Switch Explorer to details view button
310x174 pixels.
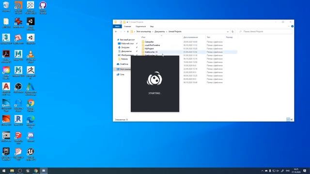288,119
